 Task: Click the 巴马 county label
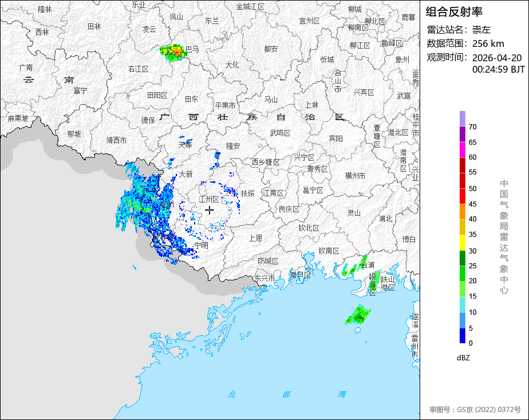(x=192, y=50)
